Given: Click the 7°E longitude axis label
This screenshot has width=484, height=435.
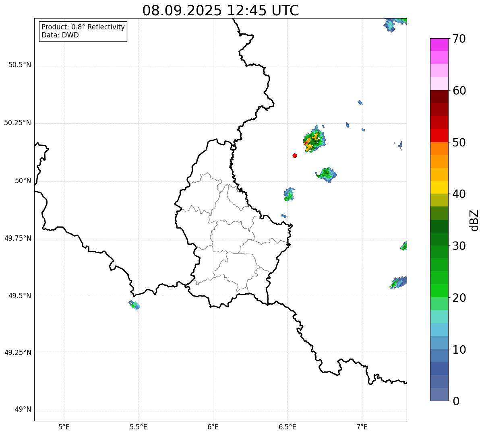Looking at the screenshot, I should pos(362,427).
